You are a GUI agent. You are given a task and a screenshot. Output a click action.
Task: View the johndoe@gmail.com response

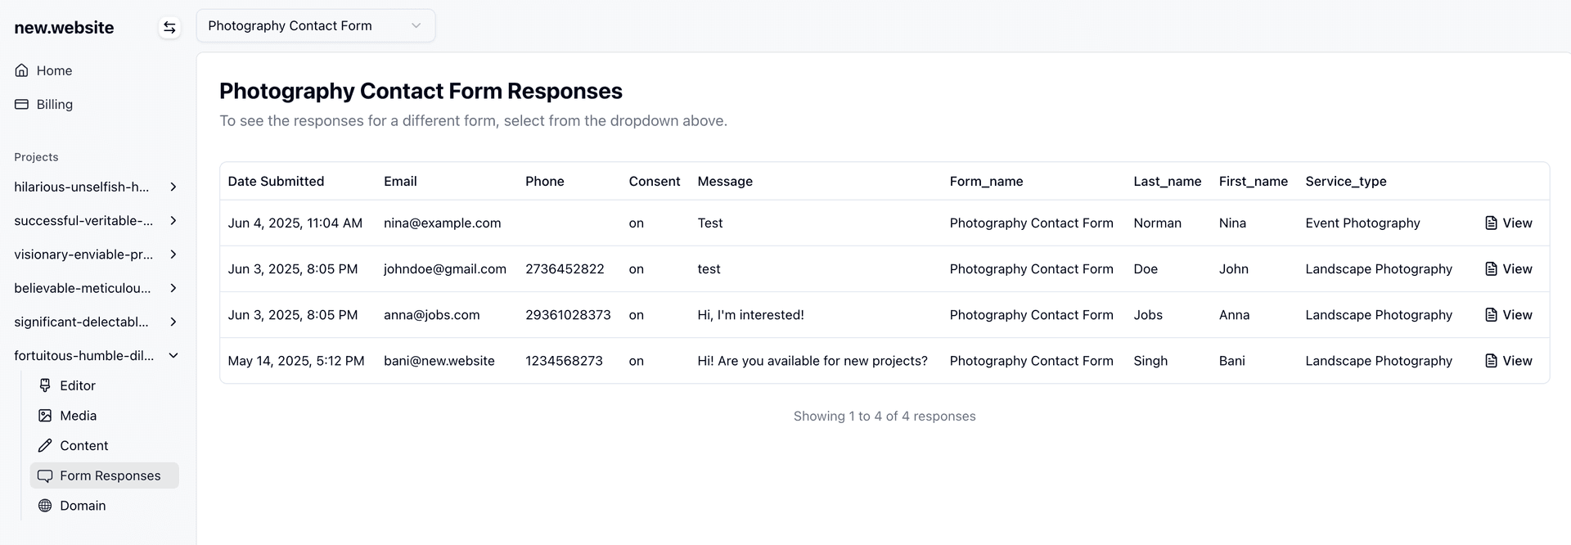tap(1508, 268)
